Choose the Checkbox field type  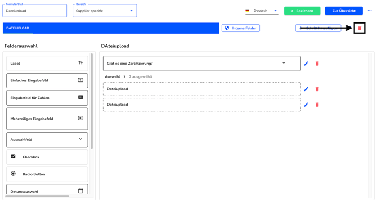(47, 157)
